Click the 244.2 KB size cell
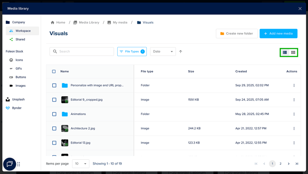The image size is (308, 174). [x=194, y=128]
